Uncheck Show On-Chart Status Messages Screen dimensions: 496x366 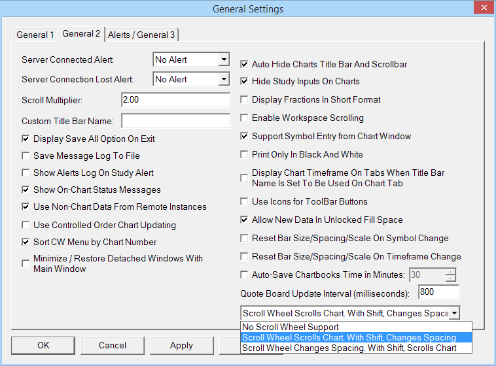[x=26, y=190]
